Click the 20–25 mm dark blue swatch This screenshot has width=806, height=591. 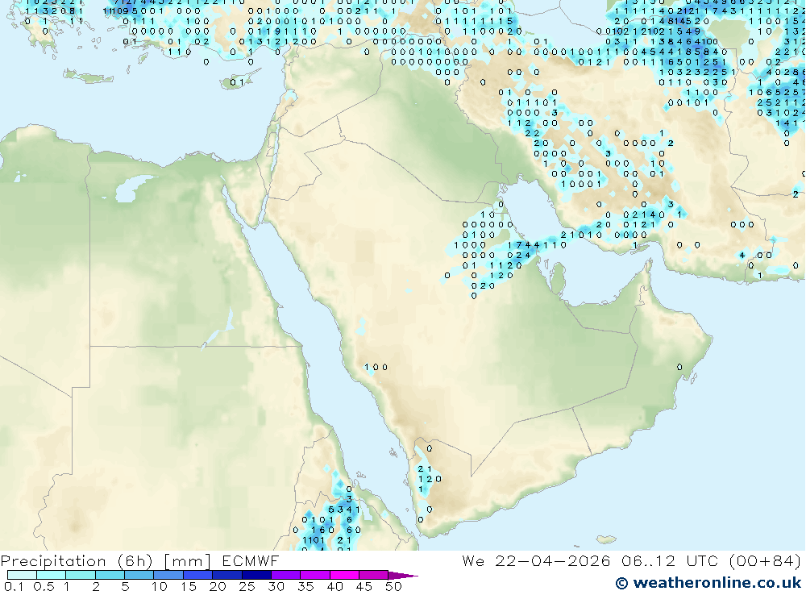tap(226, 575)
